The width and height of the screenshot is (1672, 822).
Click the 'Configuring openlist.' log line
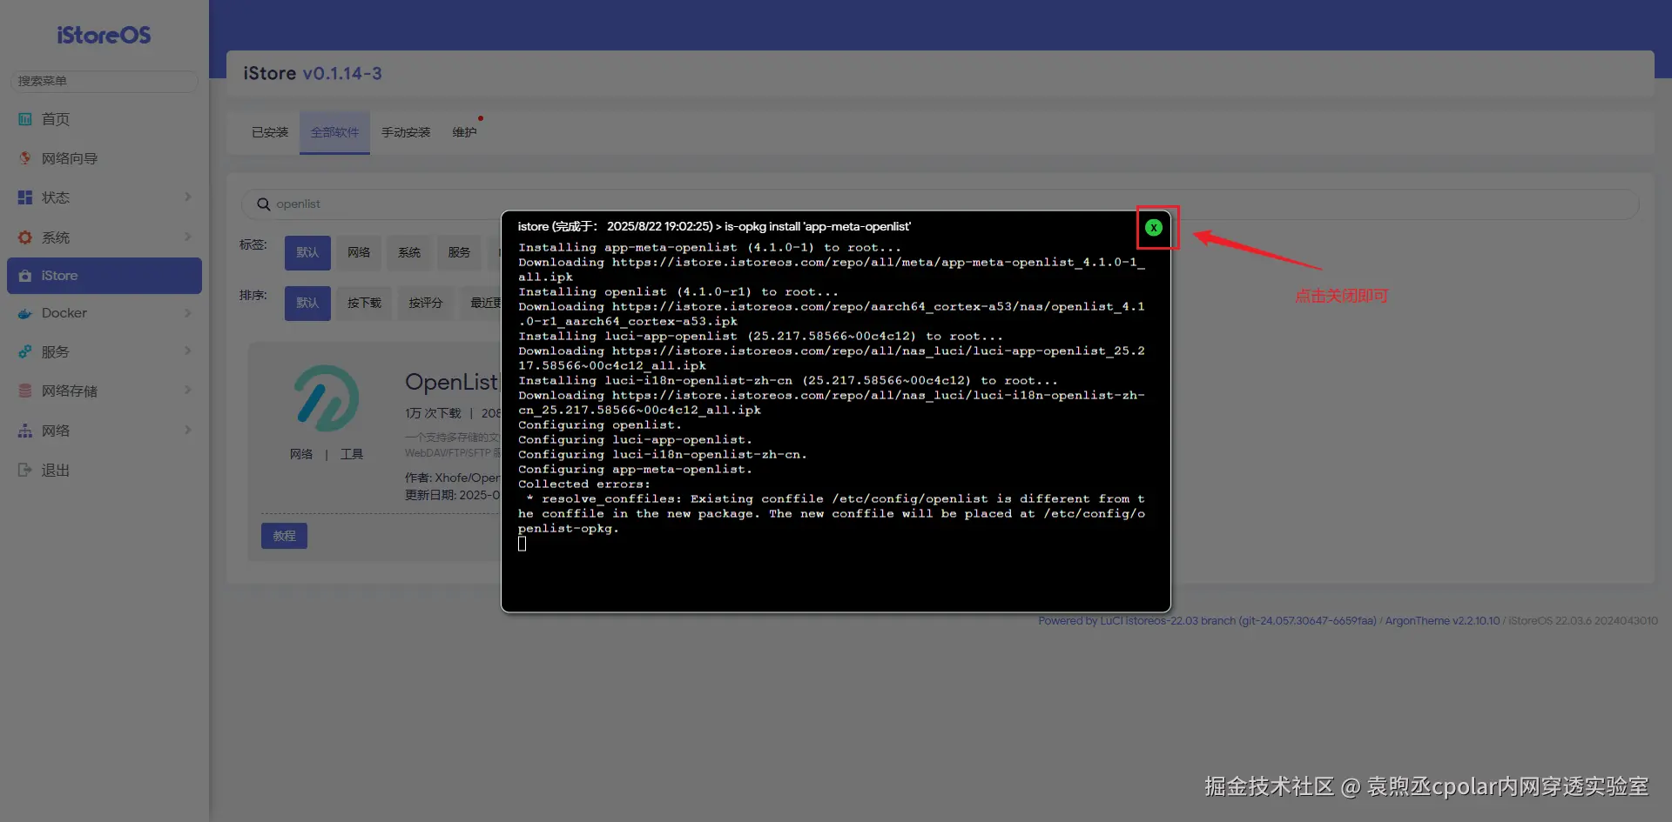pyautogui.click(x=600, y=425)
